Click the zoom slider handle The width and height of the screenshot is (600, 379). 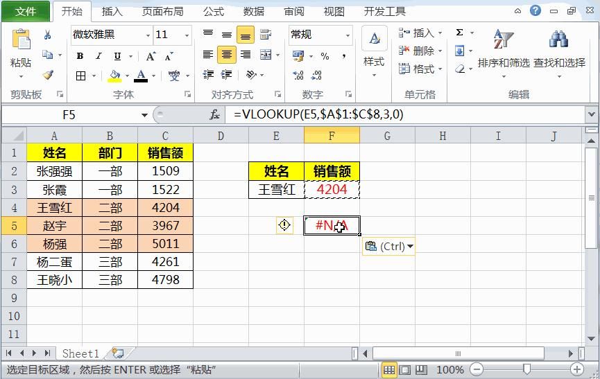(527, 369)
